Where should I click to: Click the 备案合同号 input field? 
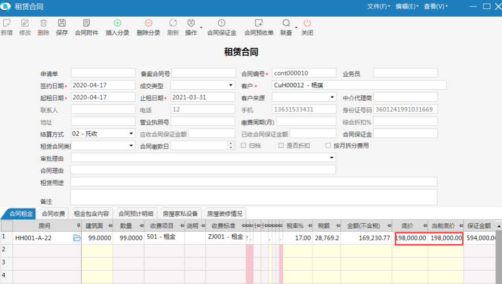point(203,73)
